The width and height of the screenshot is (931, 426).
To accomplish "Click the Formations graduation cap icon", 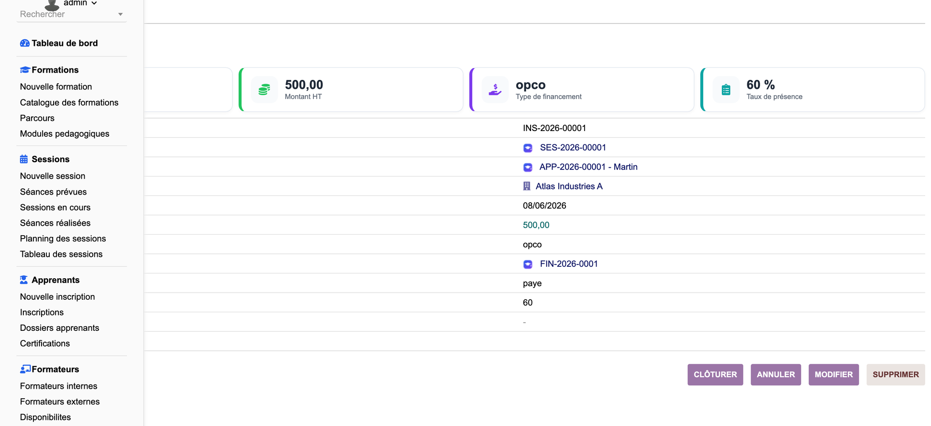I will tap(25, 70).
